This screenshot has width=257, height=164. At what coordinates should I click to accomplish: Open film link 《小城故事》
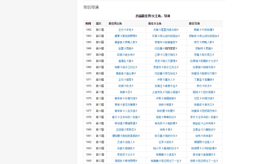point(170,123)
